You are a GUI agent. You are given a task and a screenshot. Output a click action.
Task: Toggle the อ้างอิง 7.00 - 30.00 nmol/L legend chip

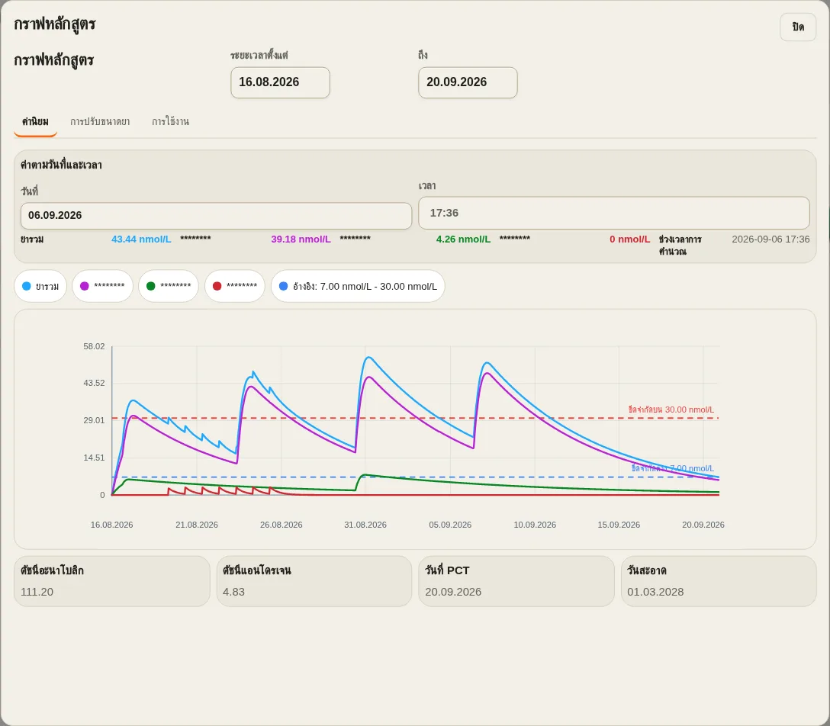click(x=358, y=286)
